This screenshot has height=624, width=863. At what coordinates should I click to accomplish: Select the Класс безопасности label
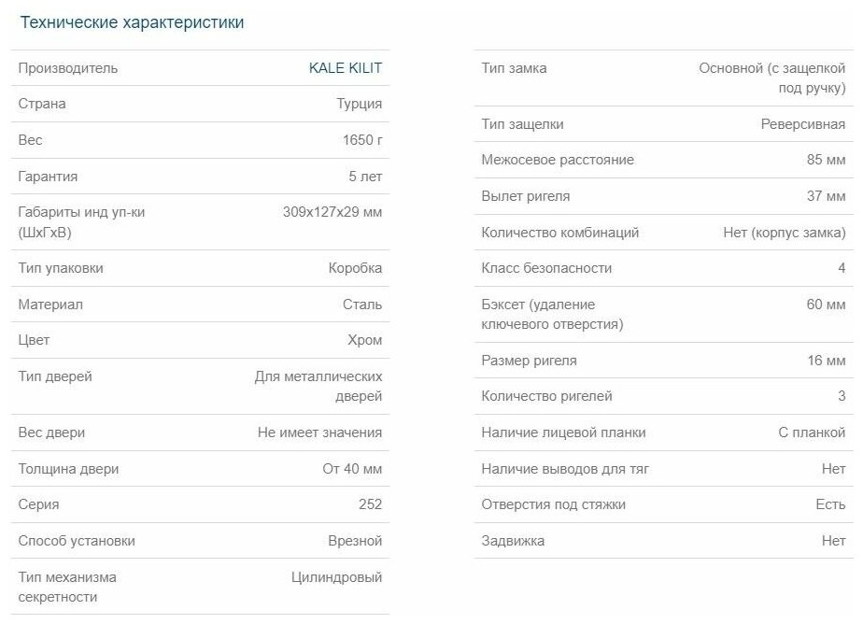546,268
